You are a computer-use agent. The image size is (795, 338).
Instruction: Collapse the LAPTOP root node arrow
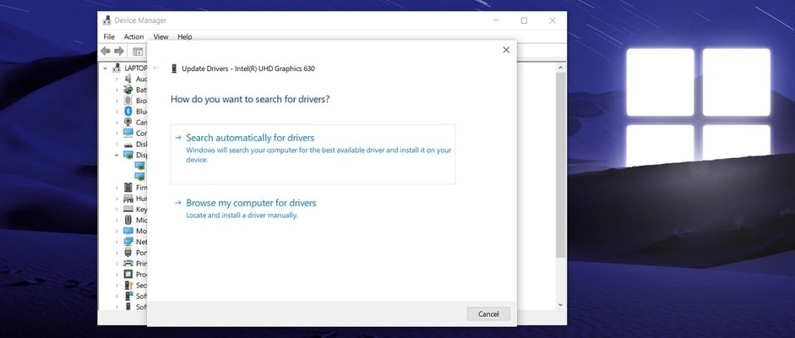click(105, 68)
